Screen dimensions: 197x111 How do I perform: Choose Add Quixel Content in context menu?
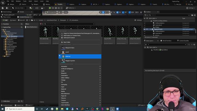click(x=80, y=38)
